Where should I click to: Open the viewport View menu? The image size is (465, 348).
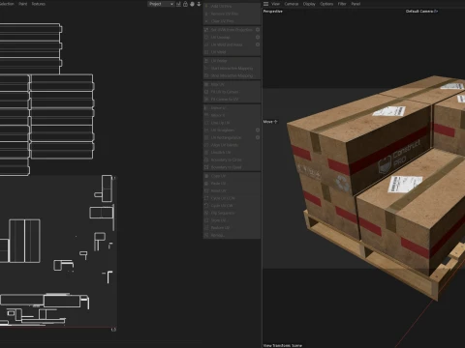tap(275, 4)
